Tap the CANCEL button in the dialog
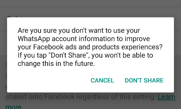This screenshot has height=109, width=181. tap(102, 80)
